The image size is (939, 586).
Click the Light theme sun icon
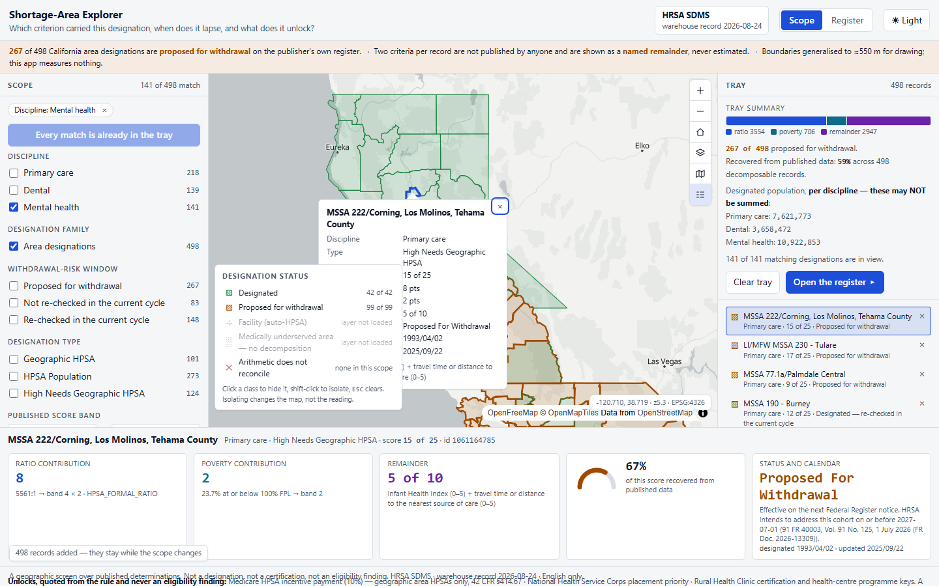[x=895, y=20]
